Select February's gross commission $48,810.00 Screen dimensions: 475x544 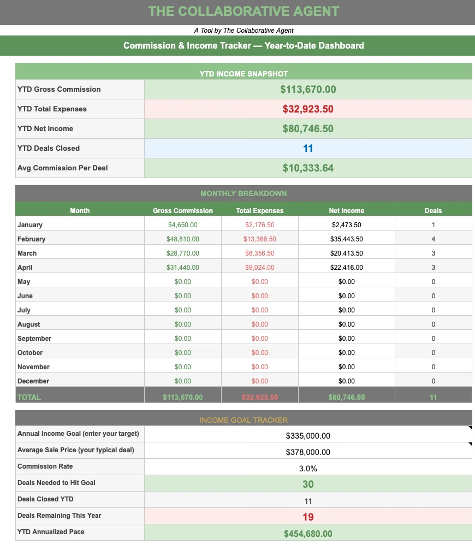[x=183, y=239]
